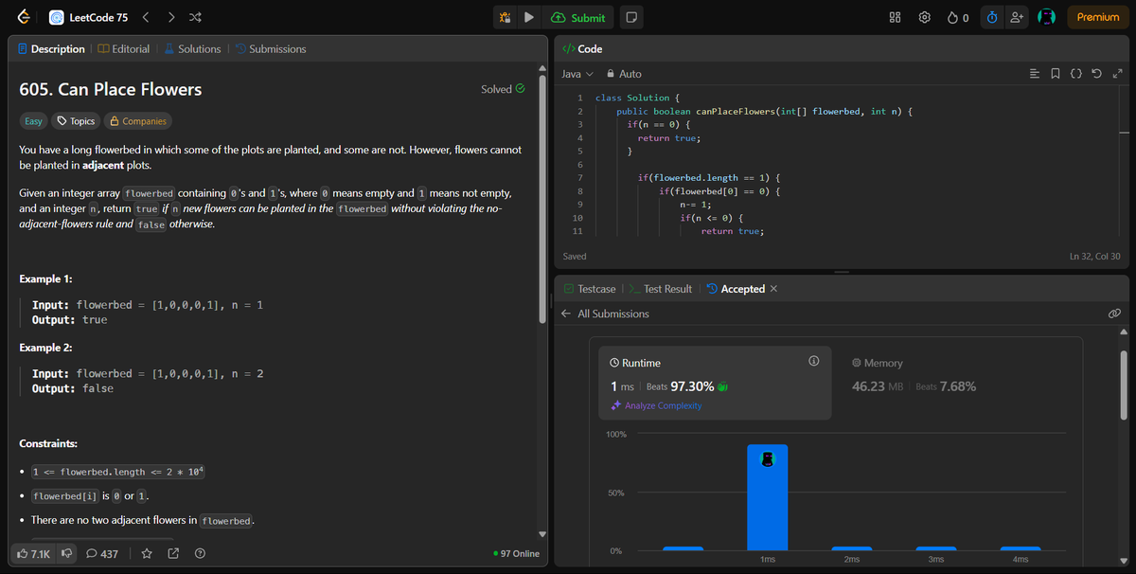
Task: Click the Premium button
Action: (1097, 17)
